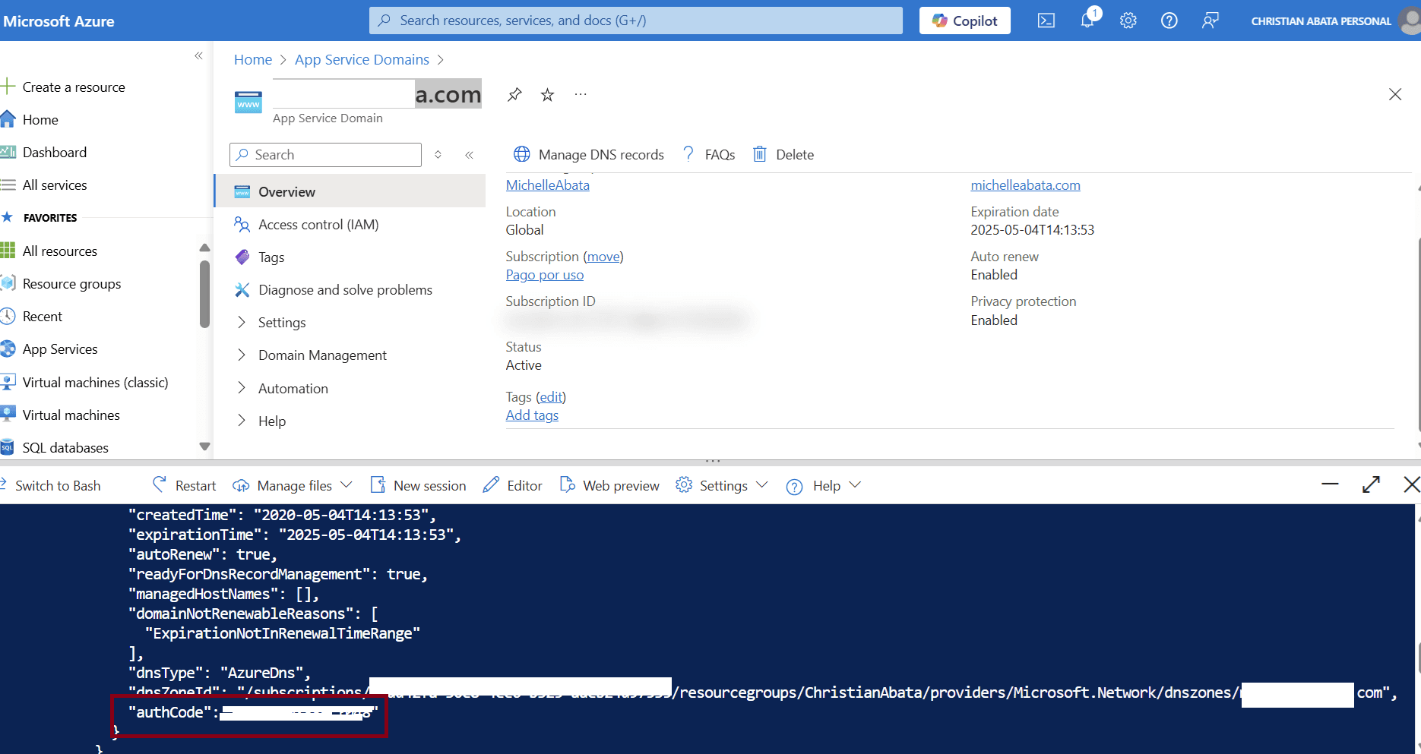Open the more options ellipsis next to domain title
Screen dimensions: 1421x754
[581, 94]
